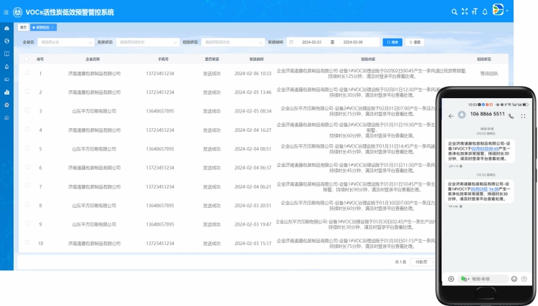
Task: Open the font size adjustment icon
Action: [474, 11]
